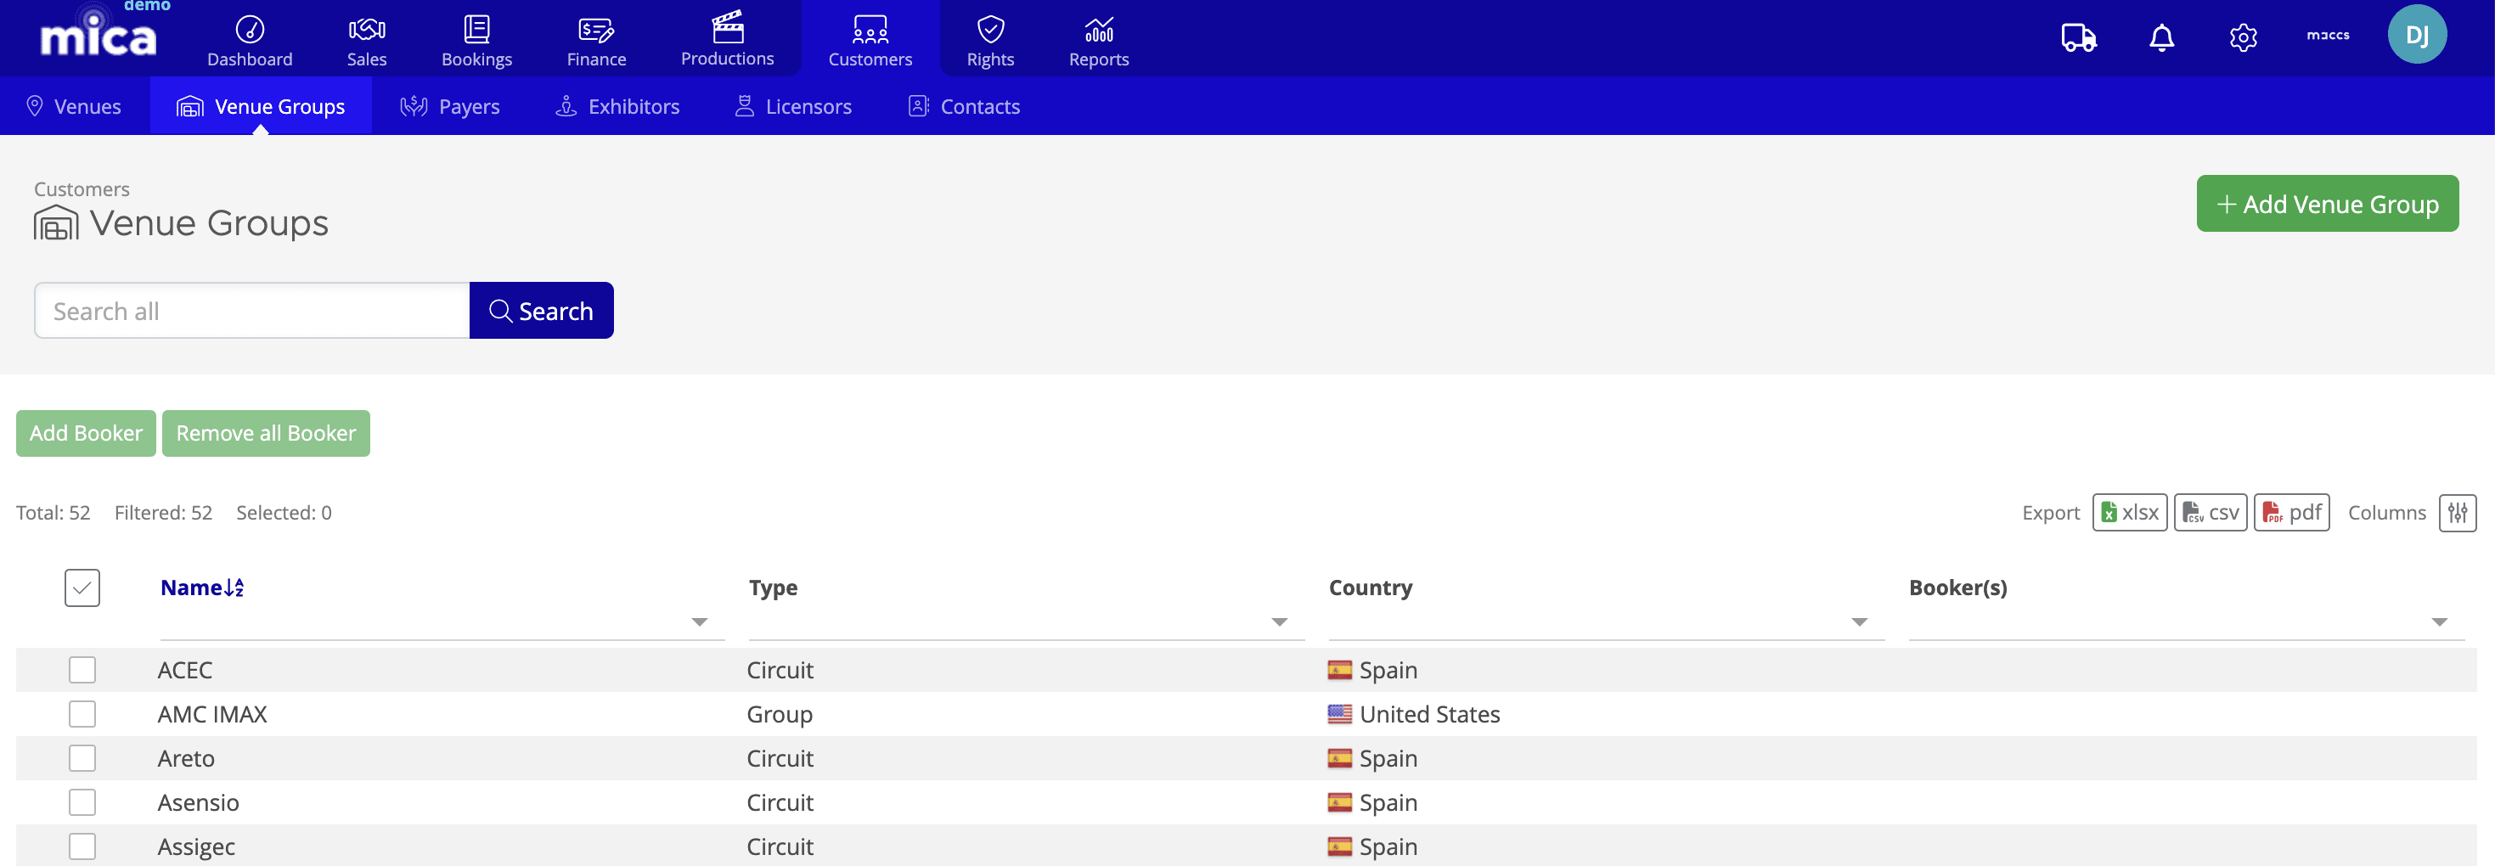Viewport: 2495px width, 866px height.
Task: Open the column configuration icon
Action: pos(2458,513)
